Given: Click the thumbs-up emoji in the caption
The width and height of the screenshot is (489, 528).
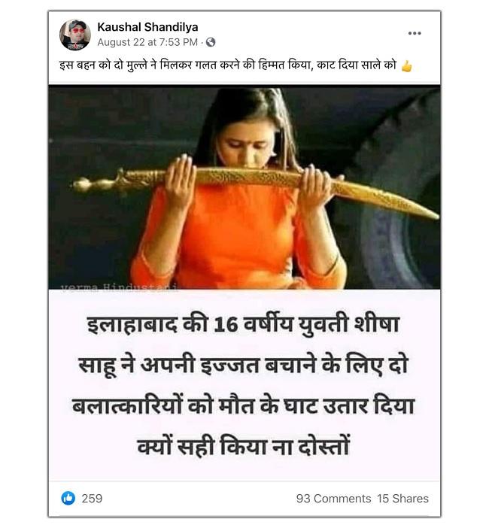Looking at the screenshot, I should pyautogui.click(x=406, y=66).
